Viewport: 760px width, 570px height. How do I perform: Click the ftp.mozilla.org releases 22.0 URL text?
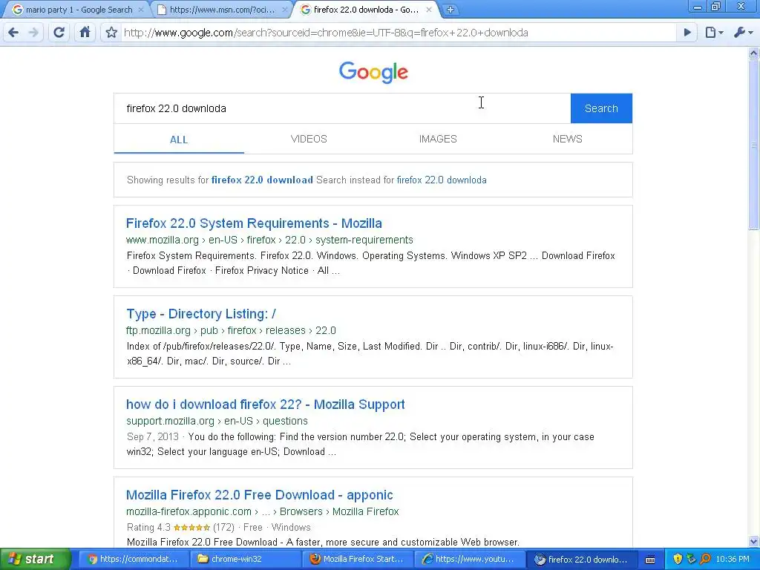click(x=232, y=330)
